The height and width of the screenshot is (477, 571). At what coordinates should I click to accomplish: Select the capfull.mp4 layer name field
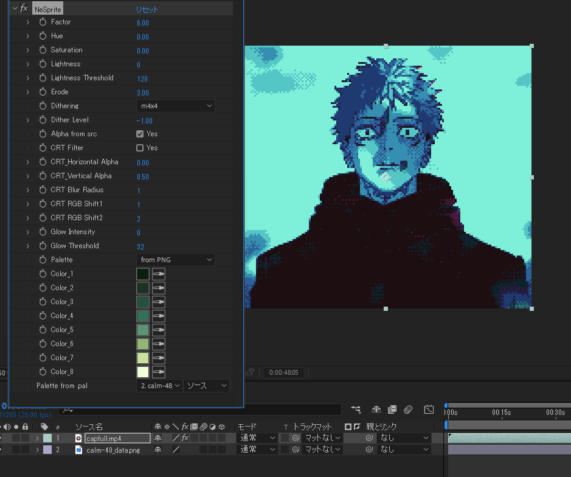(x=117, y=438)
